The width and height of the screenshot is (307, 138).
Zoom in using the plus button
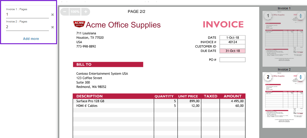click(x=86, y=12)
